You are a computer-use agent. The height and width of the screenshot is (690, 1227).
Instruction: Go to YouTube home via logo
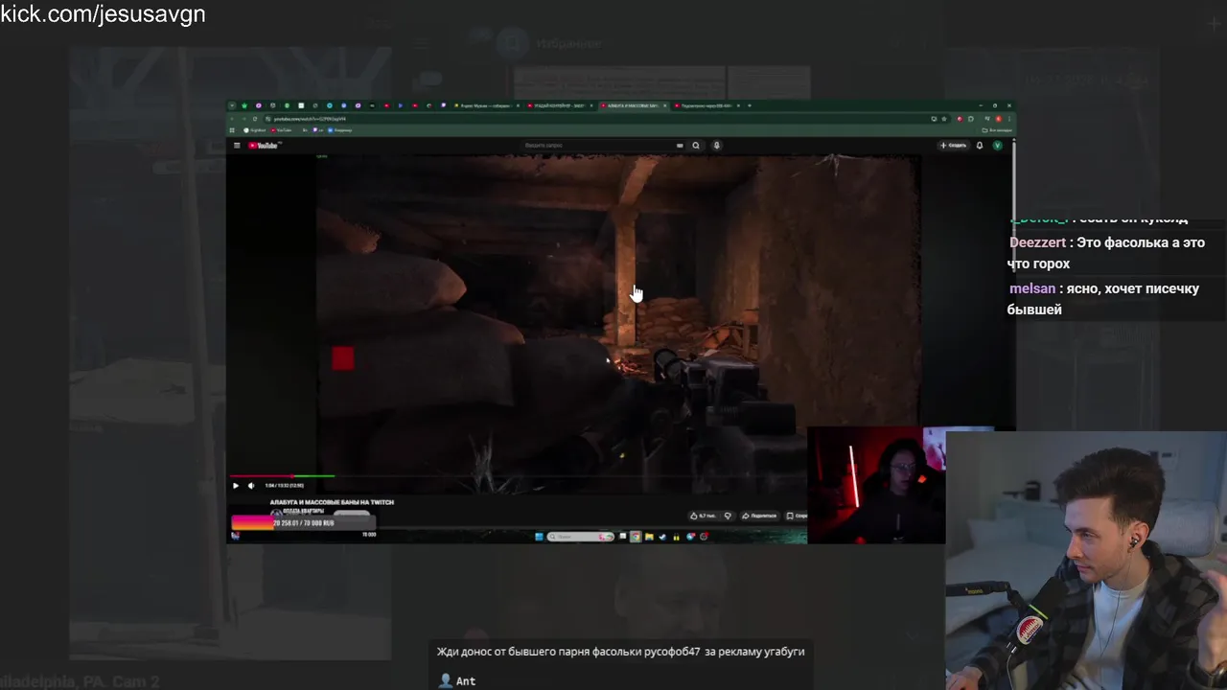(x=265, y=146)
